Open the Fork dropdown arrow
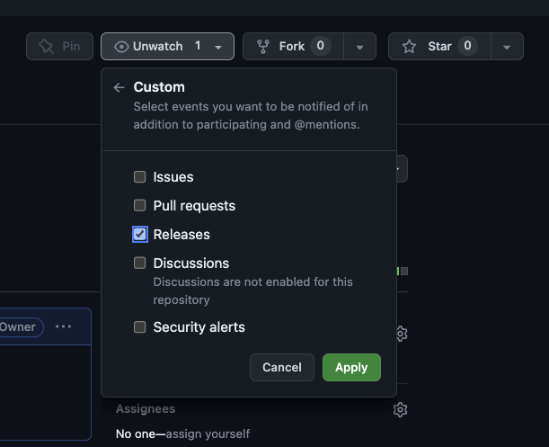Screen dimensions: 549x447 click(x=359, y=47)
